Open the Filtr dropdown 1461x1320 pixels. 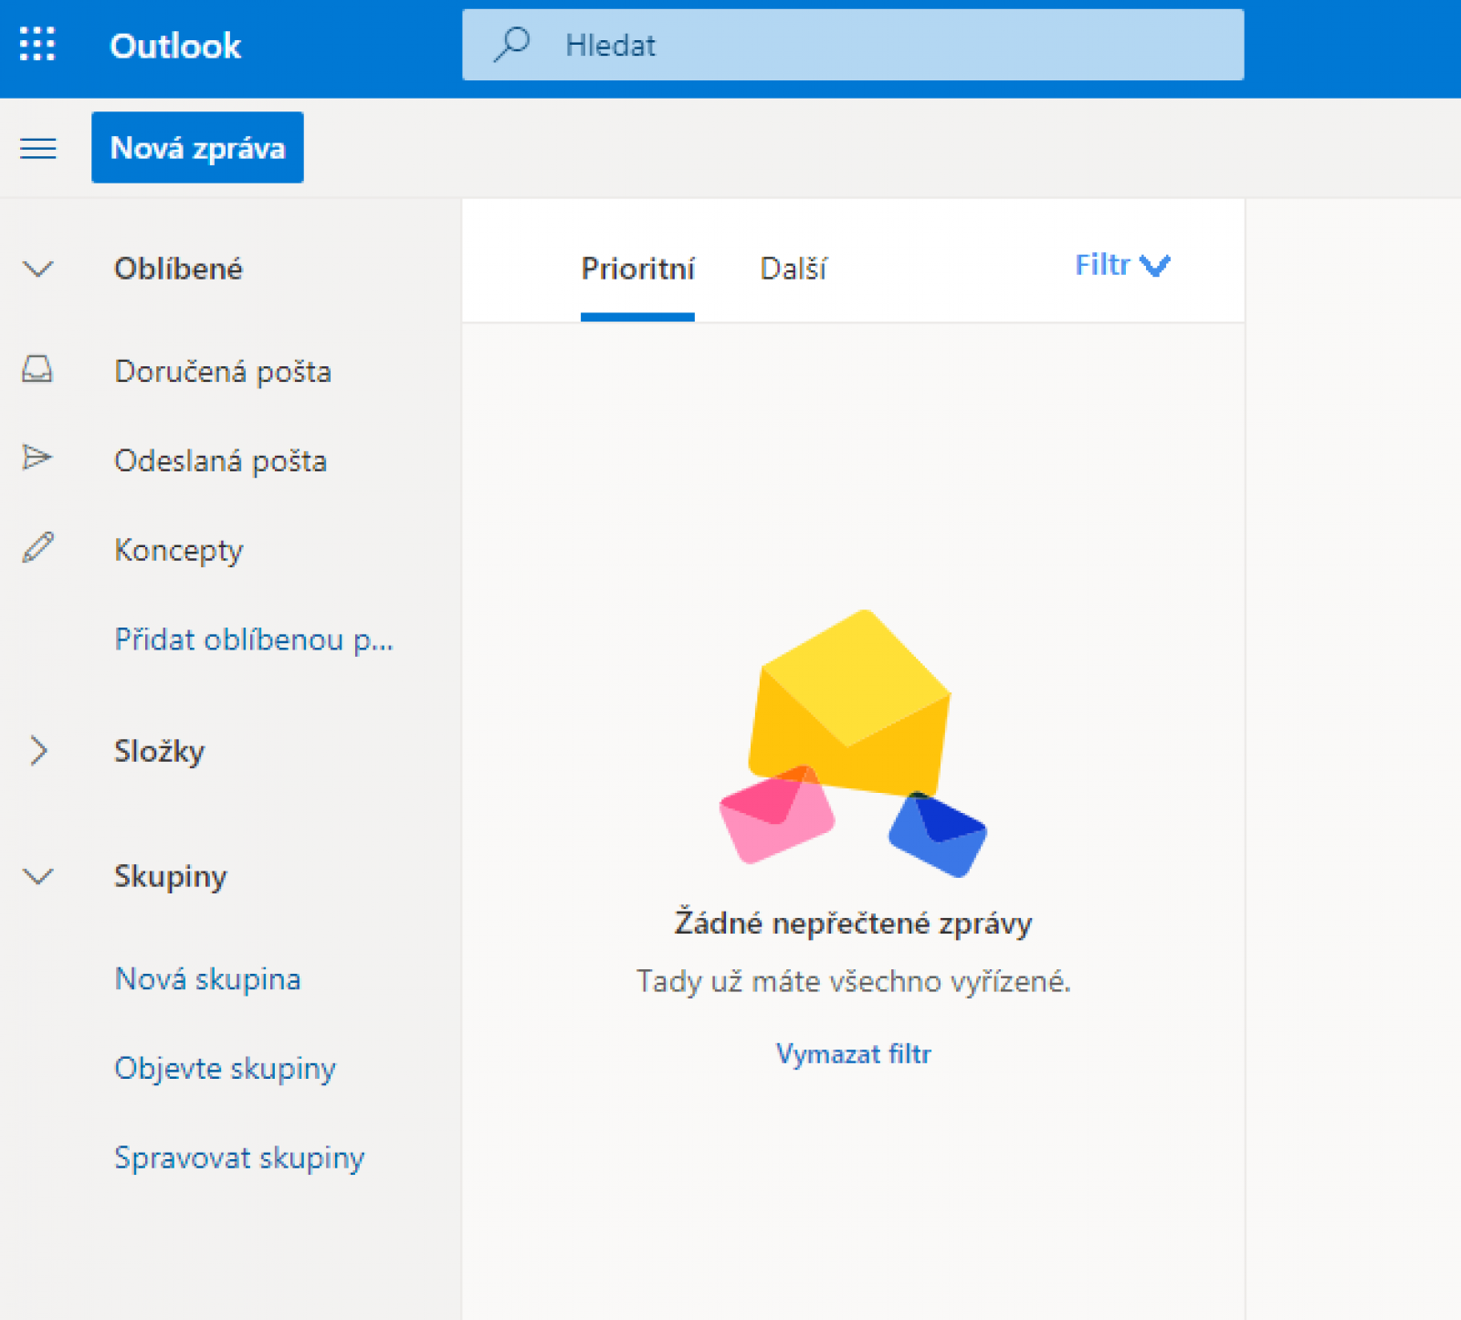1122,265
